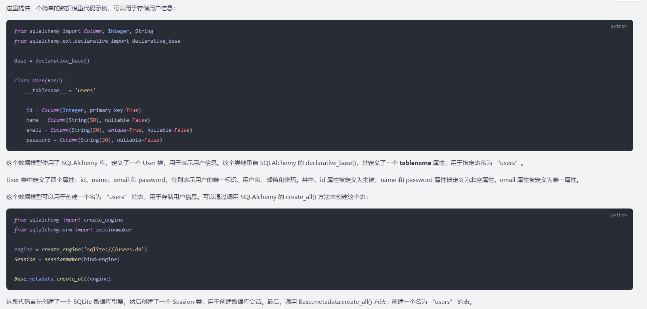Click the password Column definition line
The image size is (647, 309).
click(x=94, y=140)
